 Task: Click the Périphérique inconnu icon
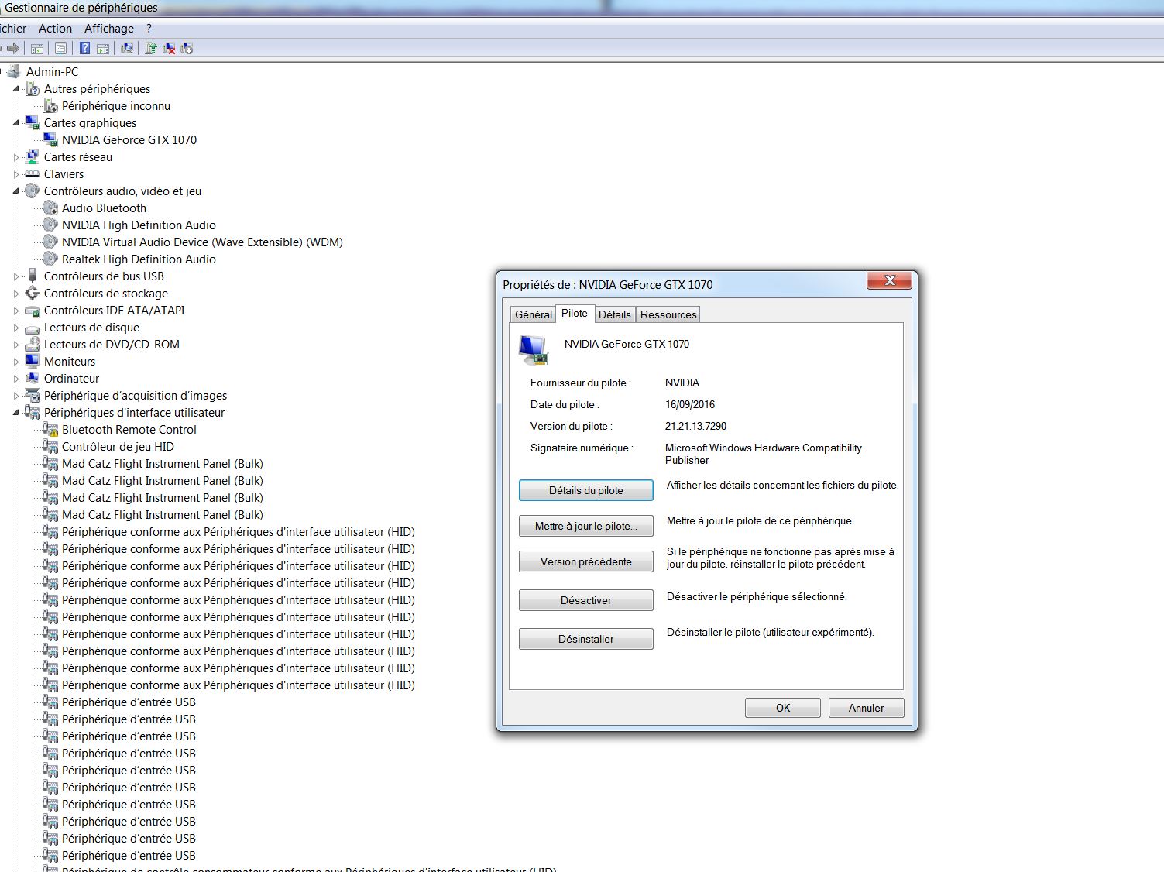click(x=50, y=105)
